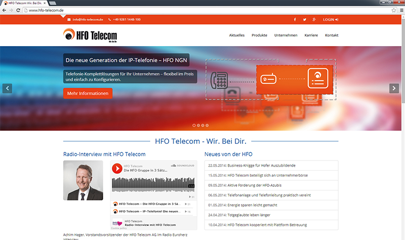Select the last carousel indicator dot
The width and height of the screenshot is (405, 240).
(x=207, y=125)
